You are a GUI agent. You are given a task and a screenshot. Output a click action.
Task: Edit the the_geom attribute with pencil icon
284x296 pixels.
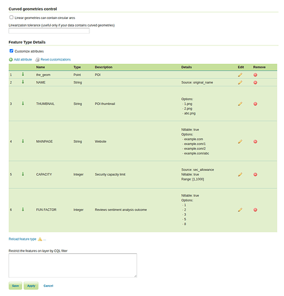240,75
